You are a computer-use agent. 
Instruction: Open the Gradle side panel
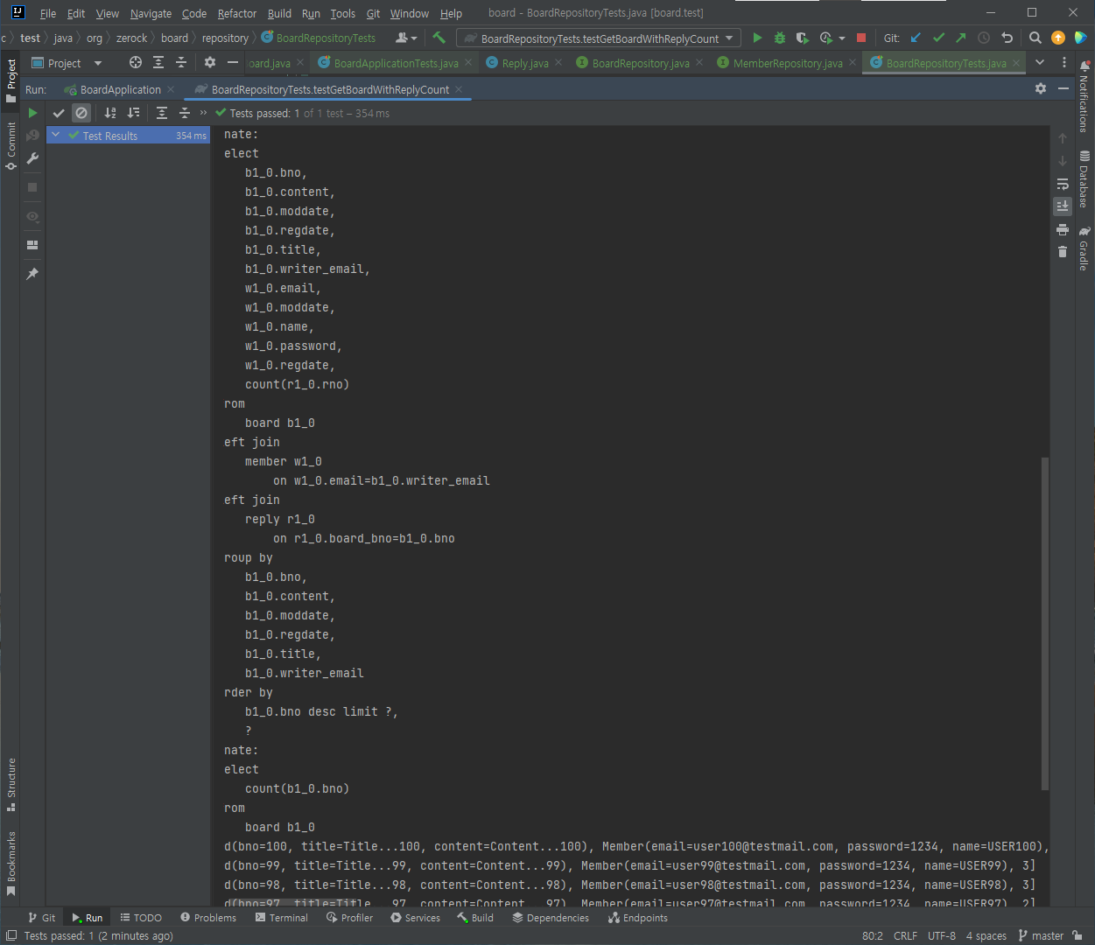[1084, 248]
